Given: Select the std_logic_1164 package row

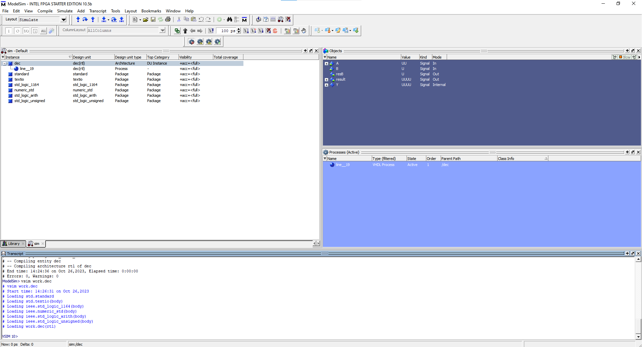Looking at the screenshot, I should (26, 85).
